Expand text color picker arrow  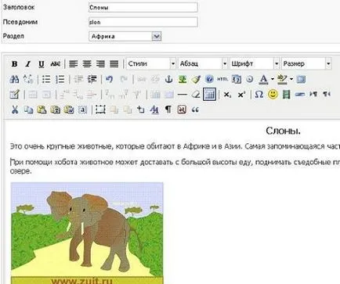click(273, 79)
